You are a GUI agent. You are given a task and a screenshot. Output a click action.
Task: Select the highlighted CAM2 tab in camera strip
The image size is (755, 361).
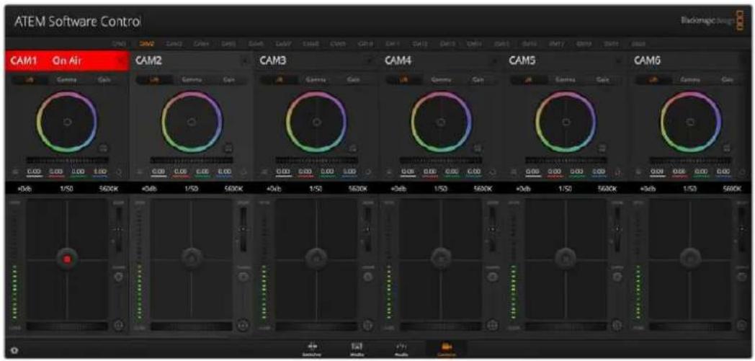coord(146,44)
